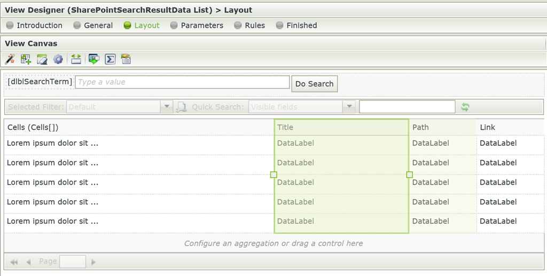Click the green arrow view icon
Viewport: 547px width, 276px height.
point(94,59)
